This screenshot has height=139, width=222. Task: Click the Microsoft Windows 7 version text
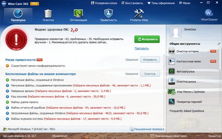pos(31,129)
